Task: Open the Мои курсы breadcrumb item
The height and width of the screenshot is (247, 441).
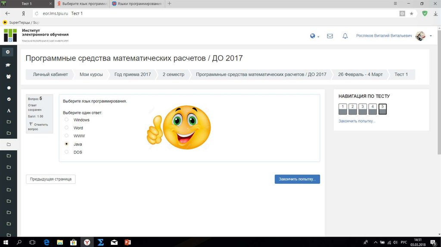Action: coord(91,74)
